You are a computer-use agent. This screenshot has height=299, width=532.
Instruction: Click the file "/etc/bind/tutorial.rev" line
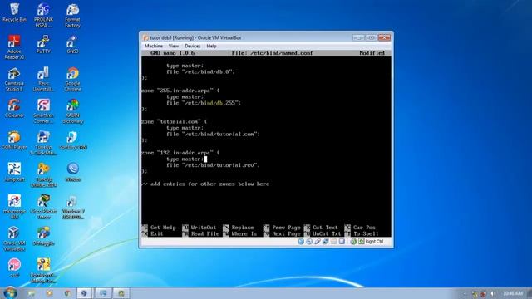coord(213,165)
